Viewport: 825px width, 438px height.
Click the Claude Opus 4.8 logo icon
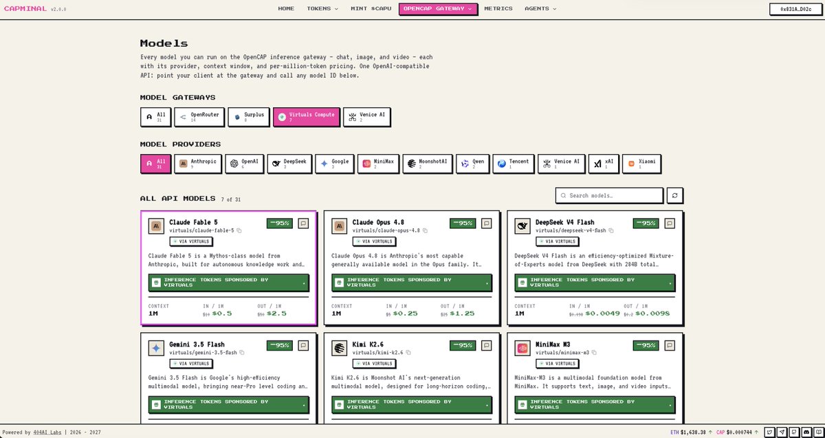point(340,226)
